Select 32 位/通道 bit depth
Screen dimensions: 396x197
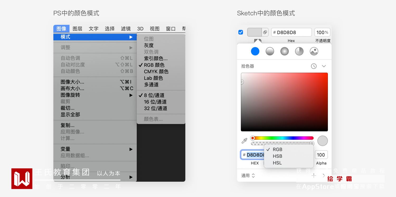click(161, 108)
